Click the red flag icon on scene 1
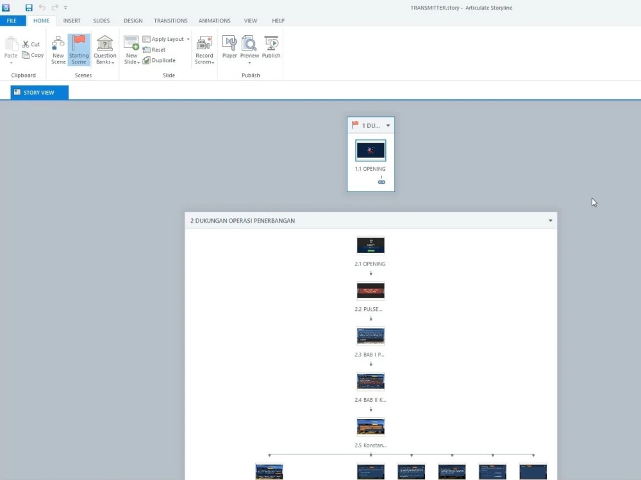Screen dimensions: 641x480 [355, 125]
